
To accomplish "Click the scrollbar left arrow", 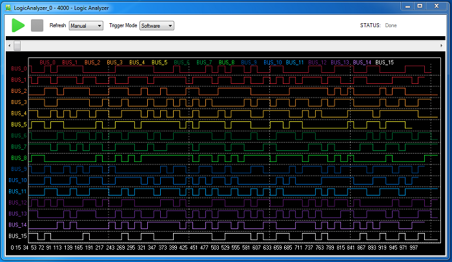I will click(8, 46).
